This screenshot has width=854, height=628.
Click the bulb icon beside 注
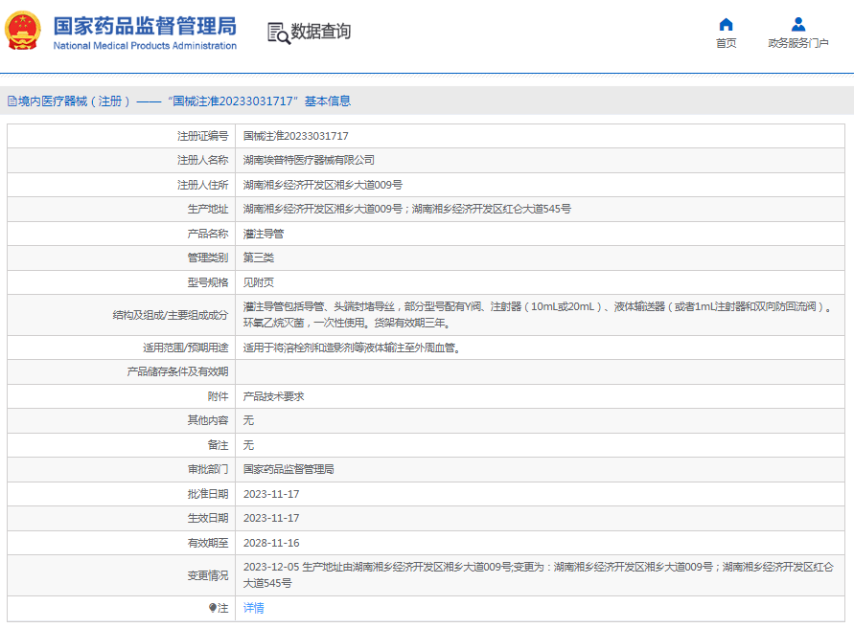[213, 608]
